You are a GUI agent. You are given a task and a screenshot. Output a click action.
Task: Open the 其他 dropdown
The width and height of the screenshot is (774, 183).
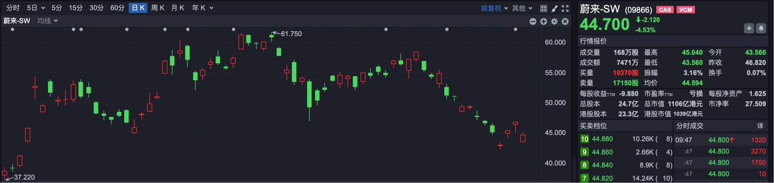pyautogui.click(x=522, y=8)
